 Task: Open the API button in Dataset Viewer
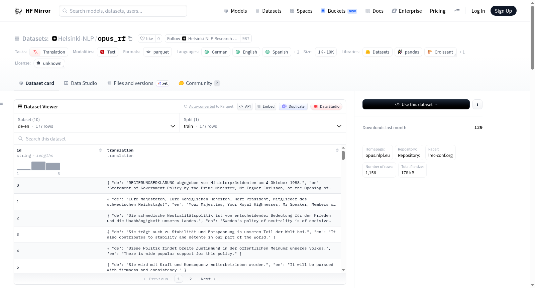click(x=245, y=106)
